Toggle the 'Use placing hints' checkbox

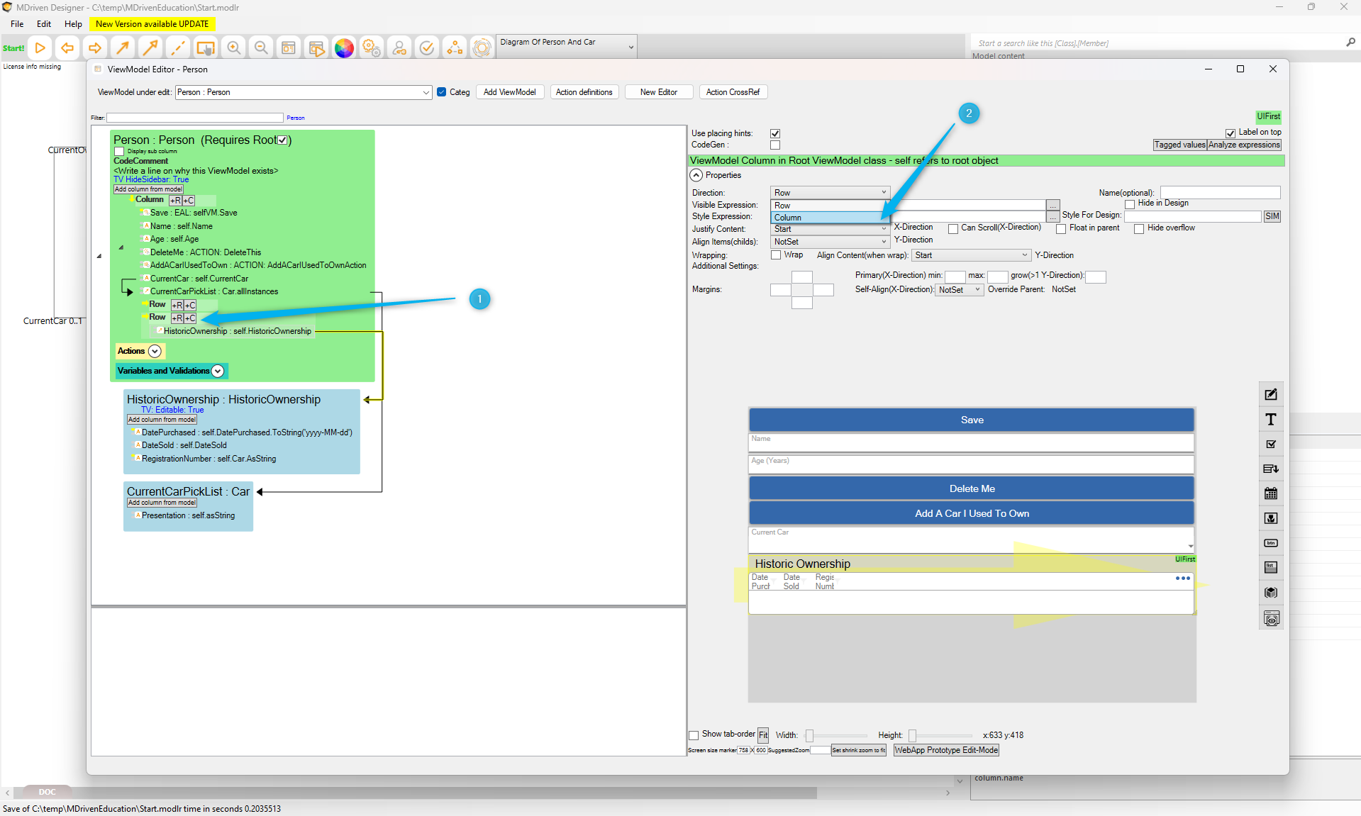click(775, 133)
